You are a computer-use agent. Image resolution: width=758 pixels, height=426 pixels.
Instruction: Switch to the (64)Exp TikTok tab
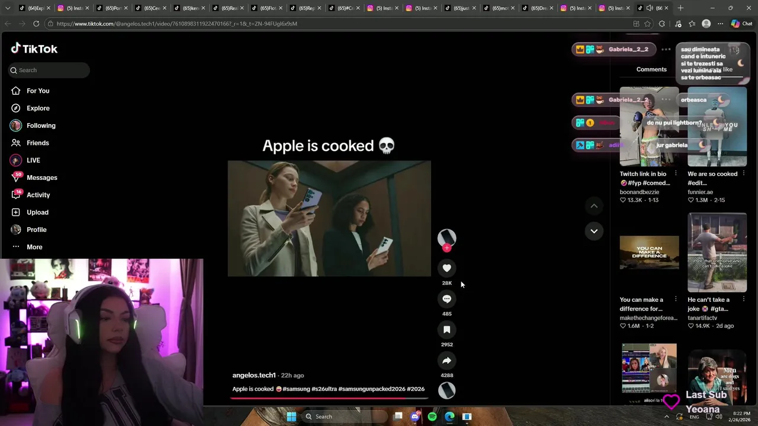(x=35, y=8)
